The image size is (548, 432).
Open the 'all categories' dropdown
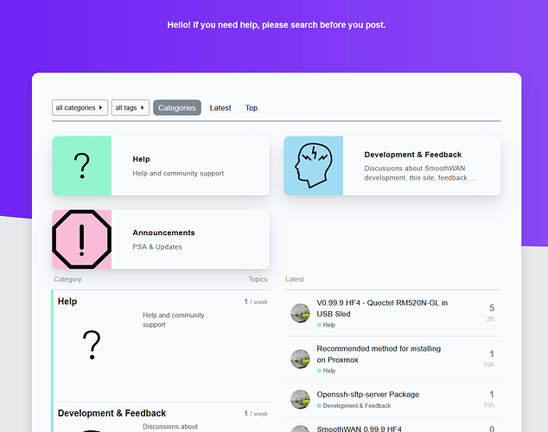coord(80,107)
